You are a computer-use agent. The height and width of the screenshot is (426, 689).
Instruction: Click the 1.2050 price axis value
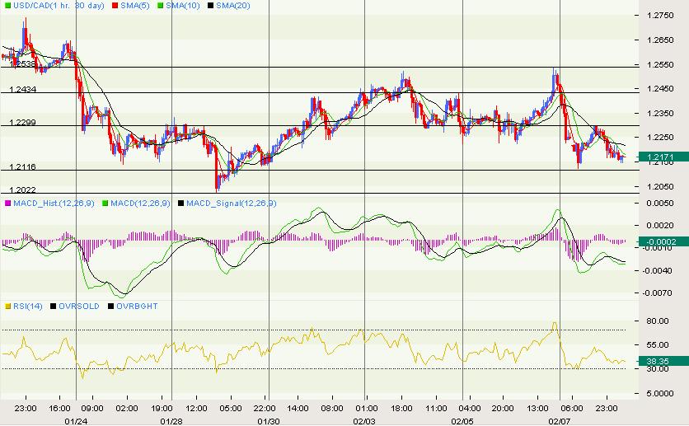click(660, 187)
